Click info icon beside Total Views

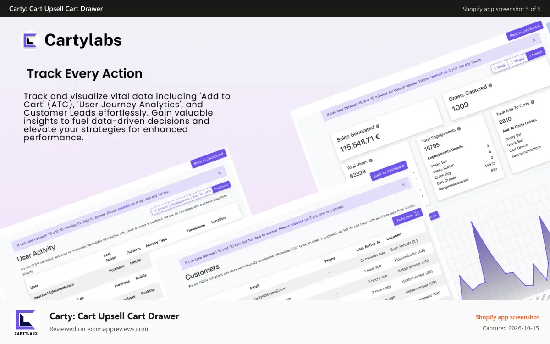pos(371,161)
